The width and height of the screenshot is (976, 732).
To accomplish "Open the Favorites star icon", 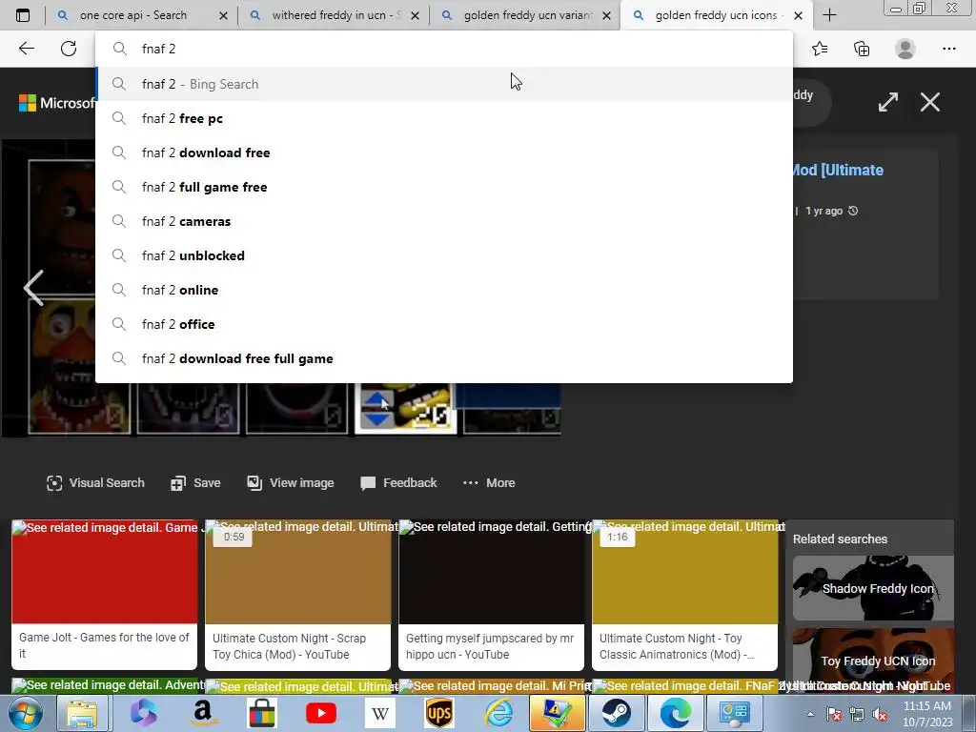I will point(820,49).
